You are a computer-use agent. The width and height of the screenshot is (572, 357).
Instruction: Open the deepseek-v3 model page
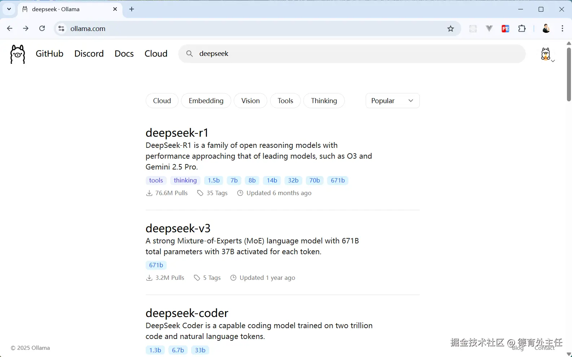coord(178,228)
